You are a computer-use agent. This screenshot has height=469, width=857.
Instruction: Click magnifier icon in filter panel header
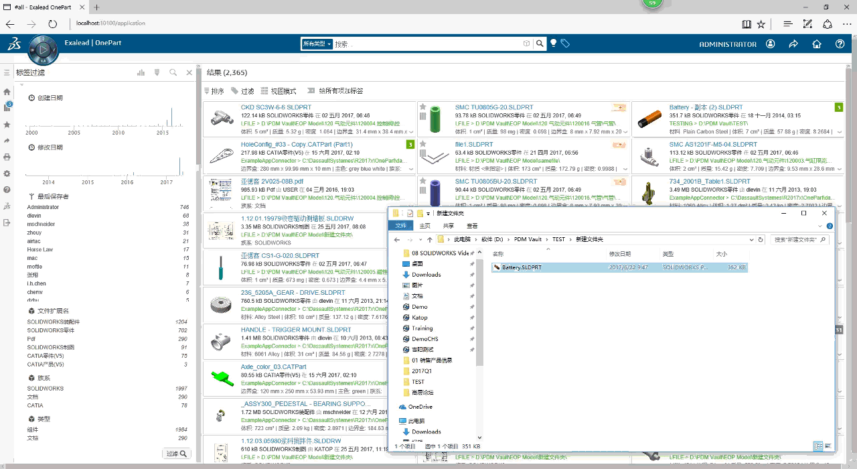tap(173, 72)
